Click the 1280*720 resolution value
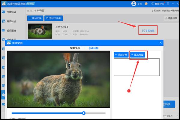 [x=84, y=31]
